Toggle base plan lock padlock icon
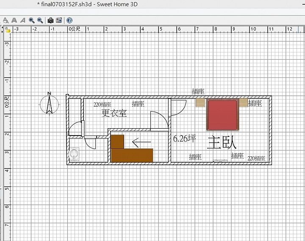Screen dimensions: 305x241 tap(8, 30)
